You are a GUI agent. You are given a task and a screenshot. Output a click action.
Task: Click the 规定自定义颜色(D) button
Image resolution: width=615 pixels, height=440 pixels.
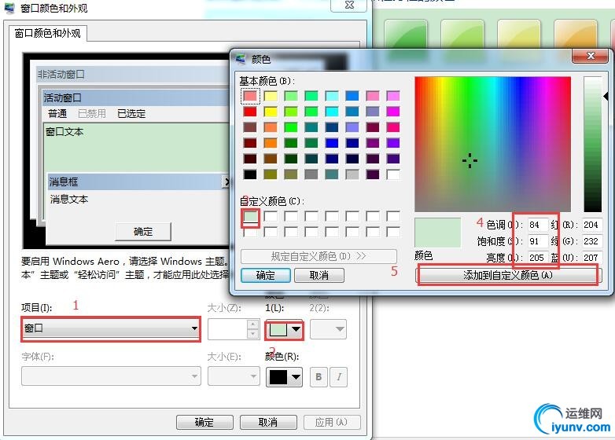pos(319,256)
